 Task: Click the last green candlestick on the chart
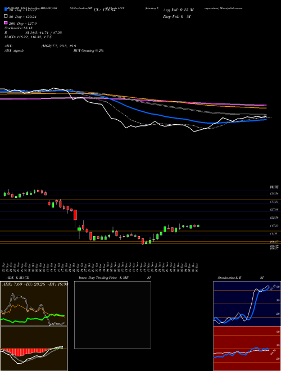pyautogui.click(x=198, y=226)
